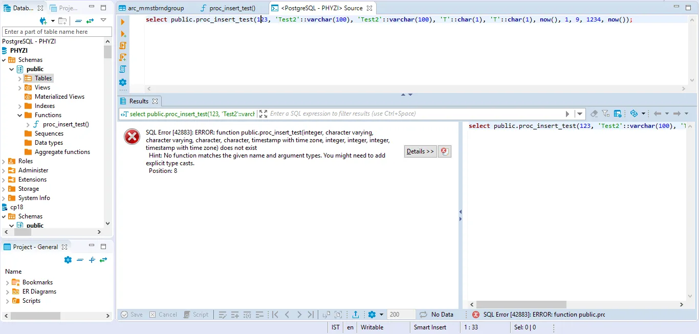Open the filter history dropdown arrow
699x334 pixels.
[580, 114]
